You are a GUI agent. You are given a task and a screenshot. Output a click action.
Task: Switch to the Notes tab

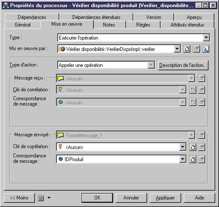109,25
